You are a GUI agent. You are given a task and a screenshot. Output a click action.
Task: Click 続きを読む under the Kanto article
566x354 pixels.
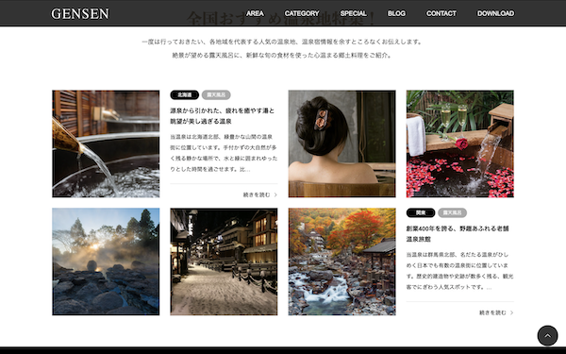click(x=496, y=312)
